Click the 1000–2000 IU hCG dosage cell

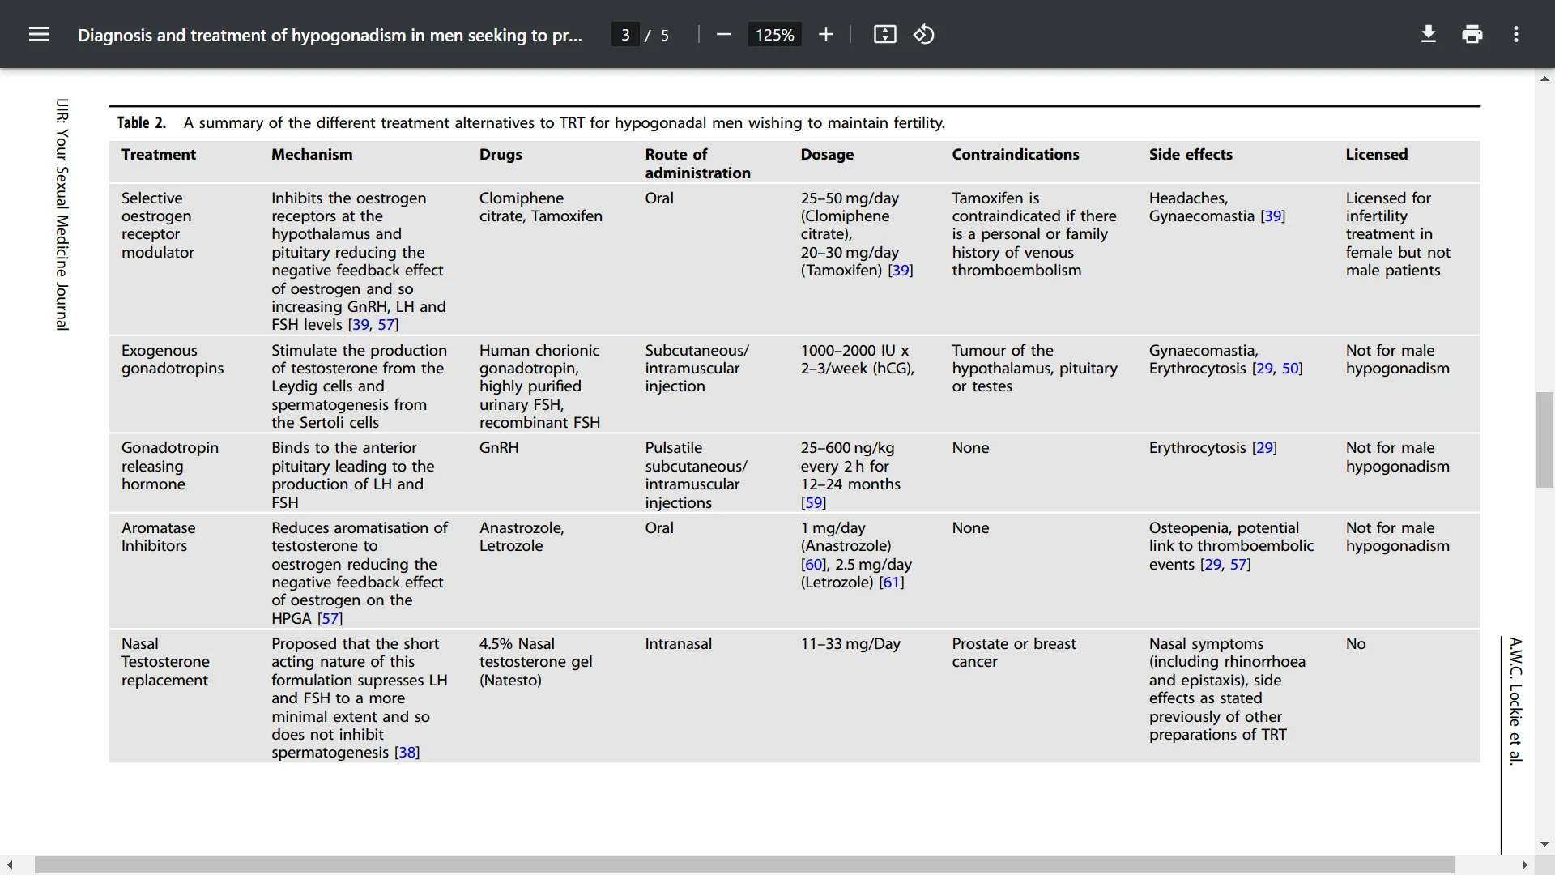click(858, 360)
